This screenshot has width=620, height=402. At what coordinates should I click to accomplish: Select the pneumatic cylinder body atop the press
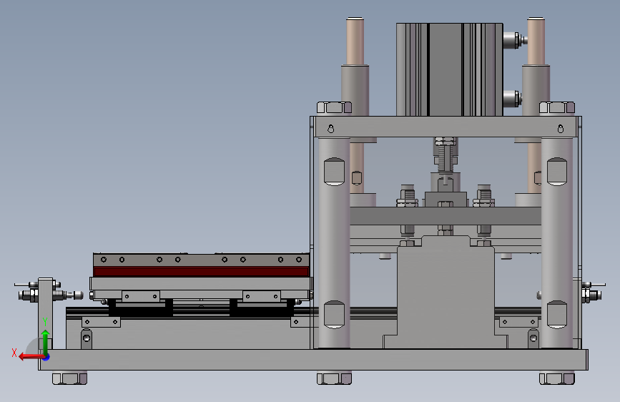(x=450, y=69)
